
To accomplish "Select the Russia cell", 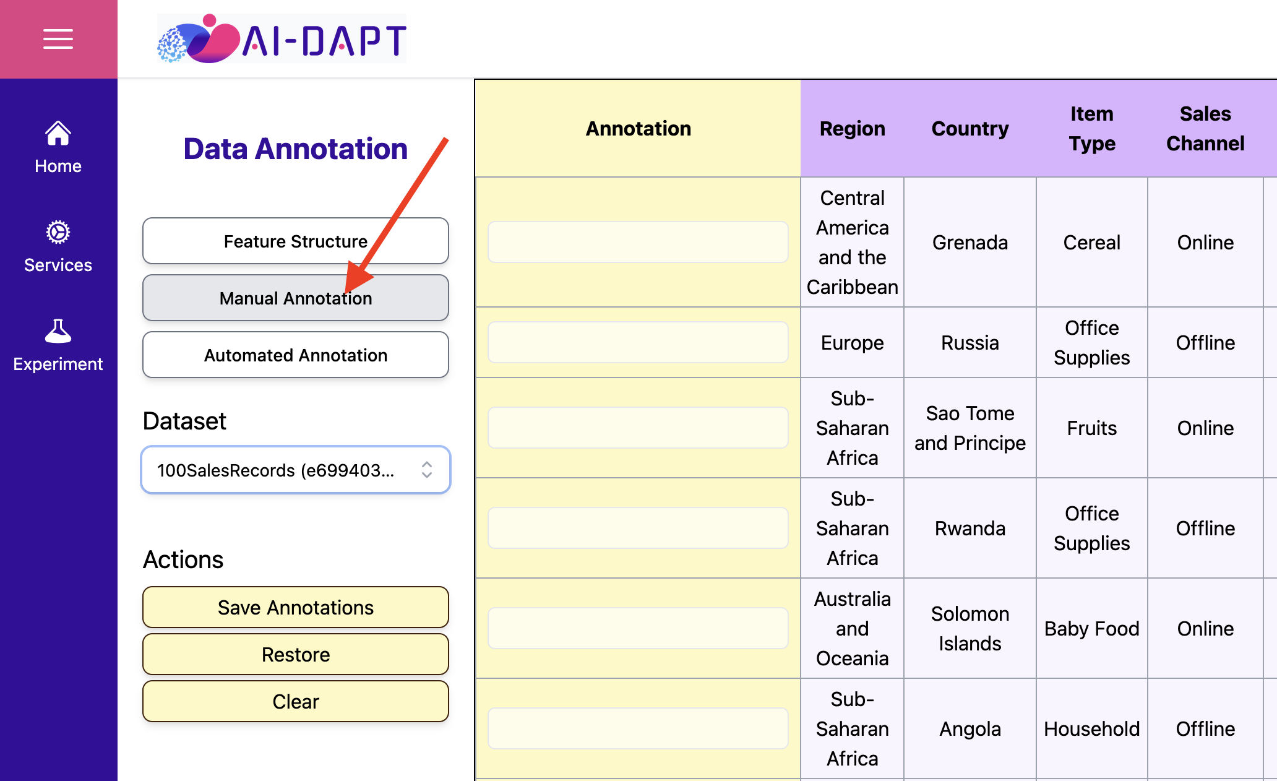I will [x=970, y=342].
